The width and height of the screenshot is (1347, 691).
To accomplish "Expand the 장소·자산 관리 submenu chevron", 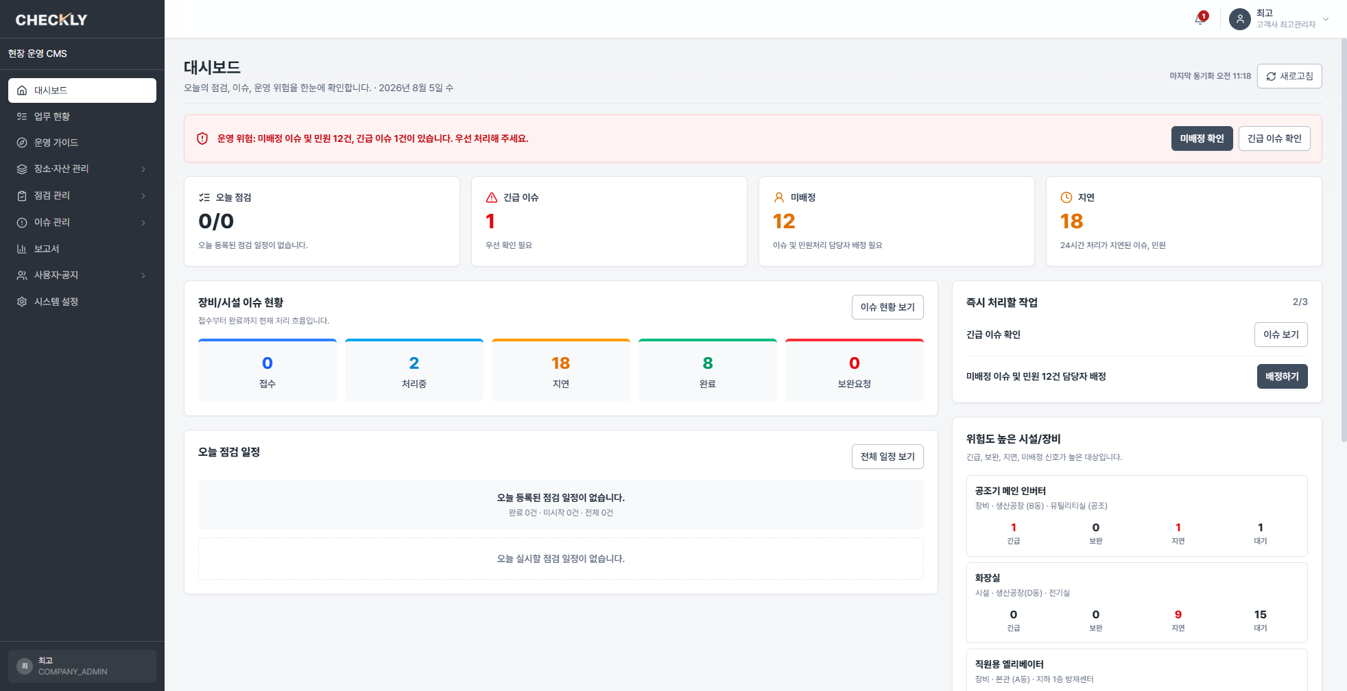I will pos(143,169).
